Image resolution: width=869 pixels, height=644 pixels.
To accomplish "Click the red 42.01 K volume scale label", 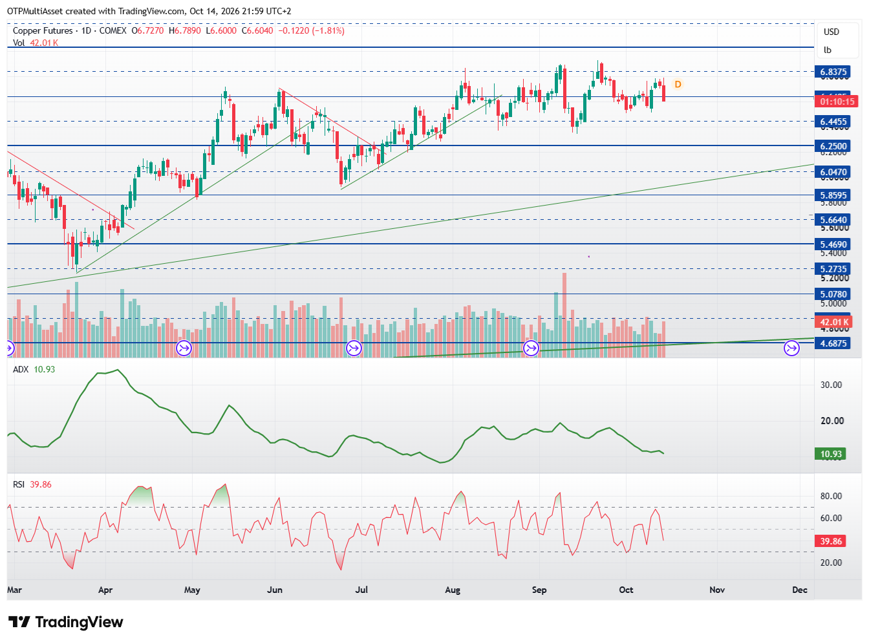I will [x=834, y=322].
